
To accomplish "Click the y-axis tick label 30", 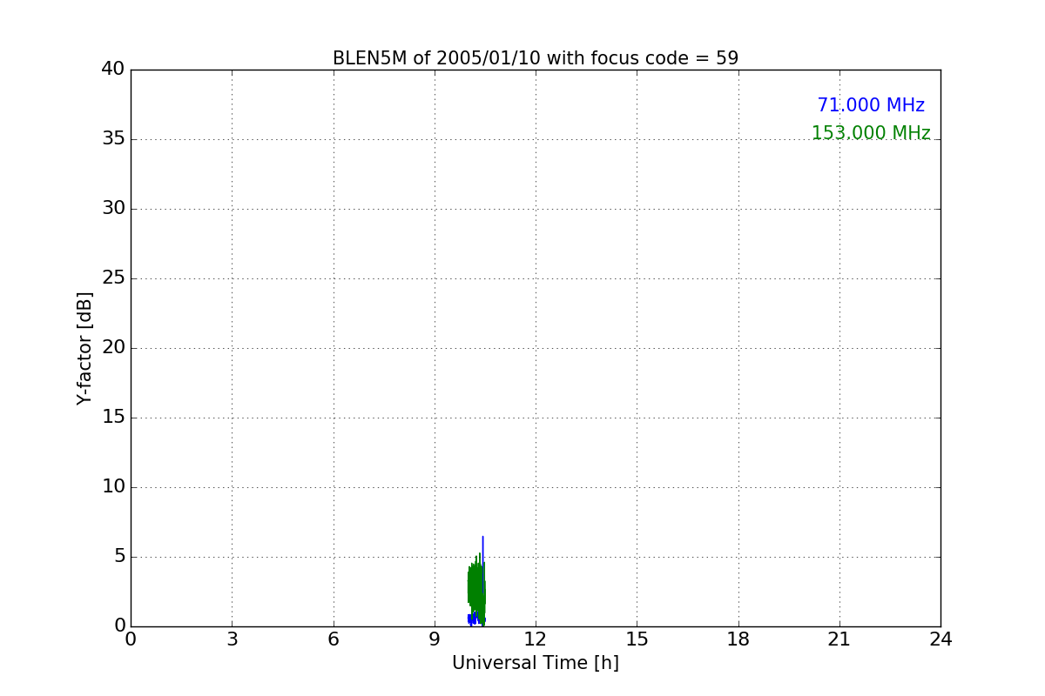I will pos(113,209).
